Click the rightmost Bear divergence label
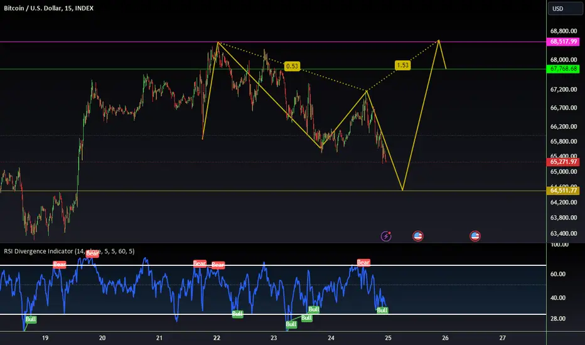This screenshot has height=345, width=585. (x=363, y=262)
